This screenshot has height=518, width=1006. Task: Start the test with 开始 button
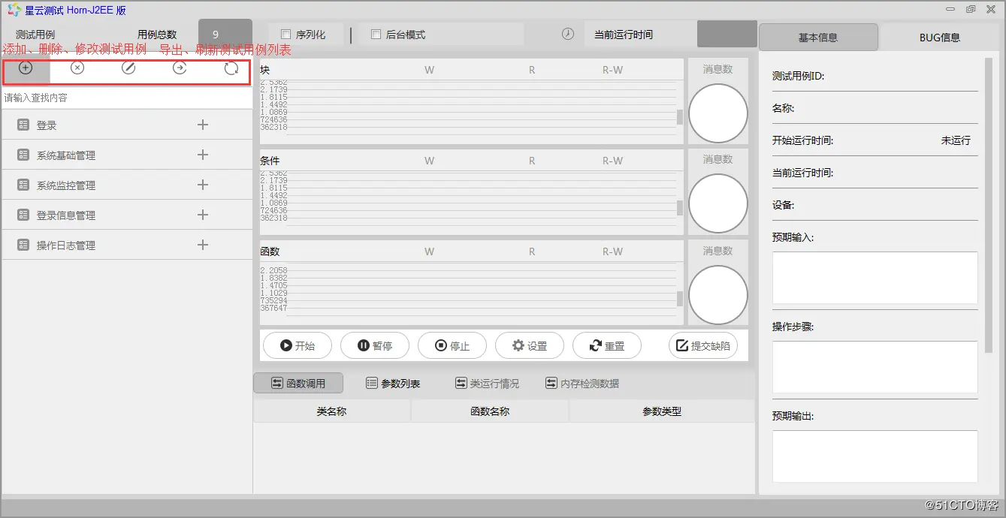tap(298, 345)
